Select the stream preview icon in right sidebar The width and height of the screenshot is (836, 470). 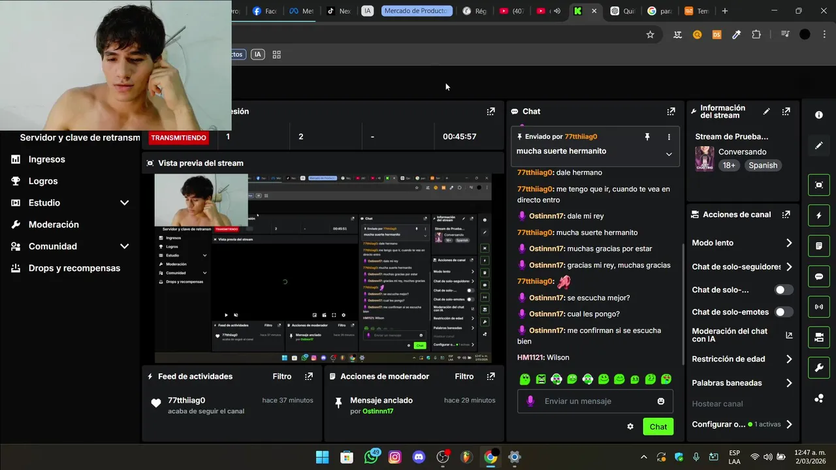point(819,185)
